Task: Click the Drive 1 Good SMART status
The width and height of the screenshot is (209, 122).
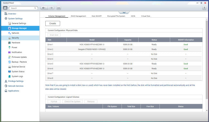Action: (186, 44)
